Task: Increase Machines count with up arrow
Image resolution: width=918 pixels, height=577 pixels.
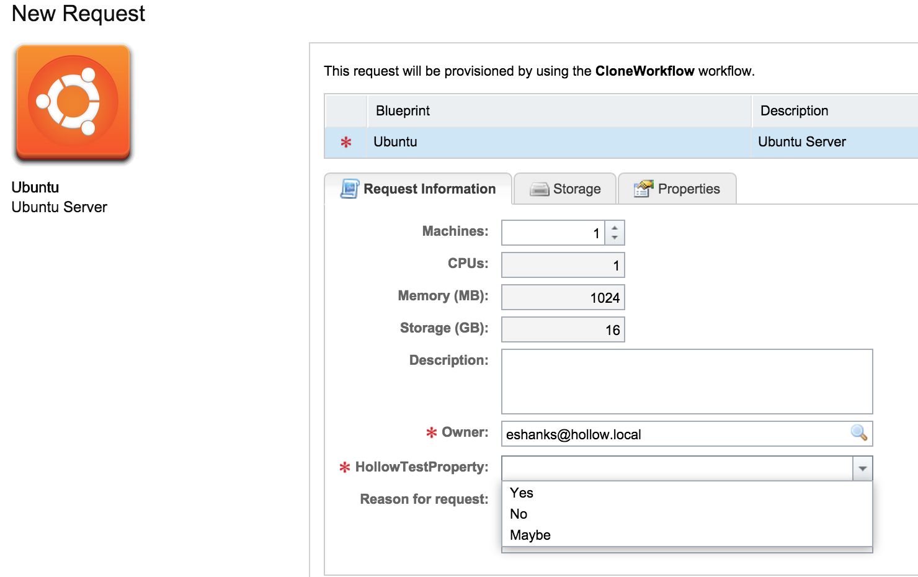Action: point(615,228)
